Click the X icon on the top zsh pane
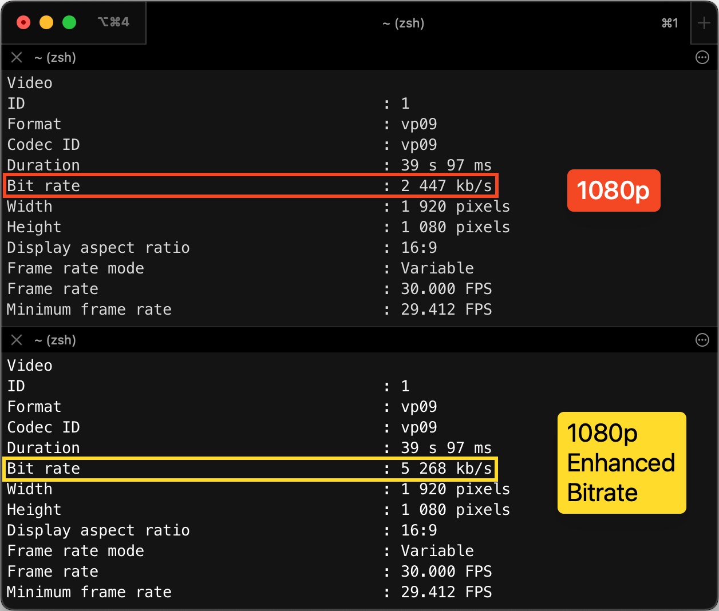719x611 pixels. pyautogui.click(x=16, y=57)
